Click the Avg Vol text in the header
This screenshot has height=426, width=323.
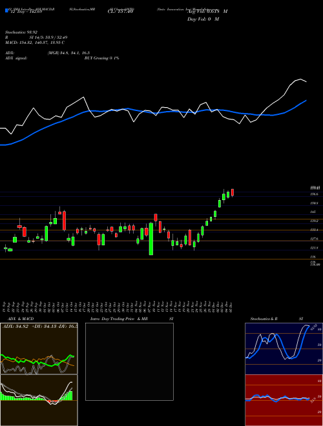[x=207, y=12]
